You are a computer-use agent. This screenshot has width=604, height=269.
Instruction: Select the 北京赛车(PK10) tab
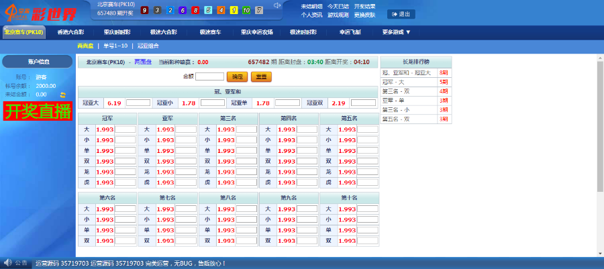[x=24, y=32]
